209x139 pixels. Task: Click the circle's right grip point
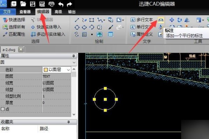[x=116, y=99]
